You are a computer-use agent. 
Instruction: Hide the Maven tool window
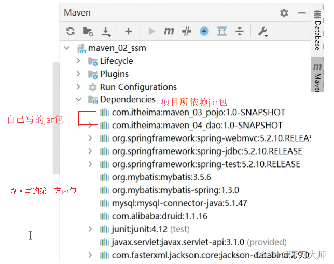pyautogui.click(x=302, y=13)
